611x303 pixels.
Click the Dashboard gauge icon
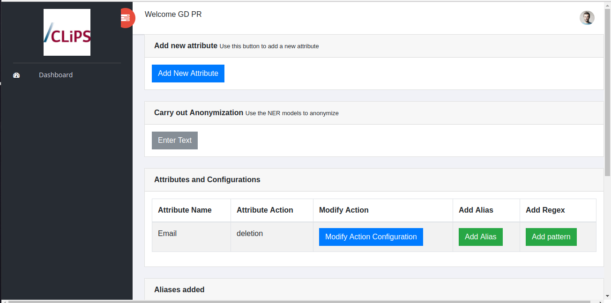(16, 75)
